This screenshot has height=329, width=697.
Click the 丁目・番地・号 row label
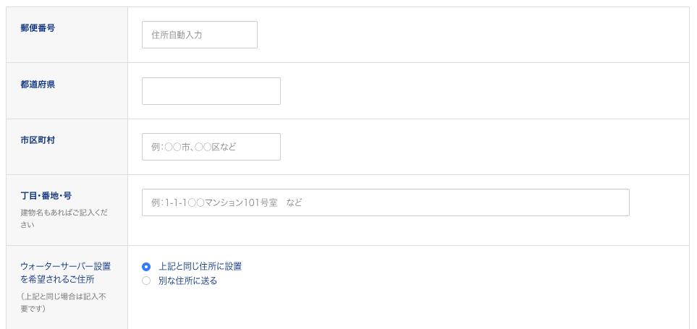(x=46, y=196)
